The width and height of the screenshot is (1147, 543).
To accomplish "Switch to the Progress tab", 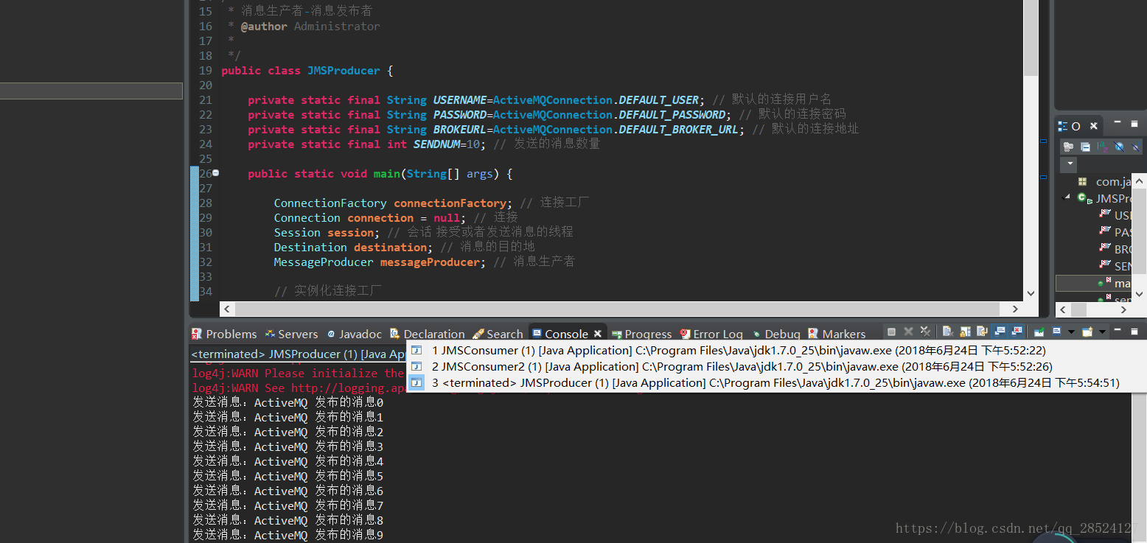I will coord(641,334).
